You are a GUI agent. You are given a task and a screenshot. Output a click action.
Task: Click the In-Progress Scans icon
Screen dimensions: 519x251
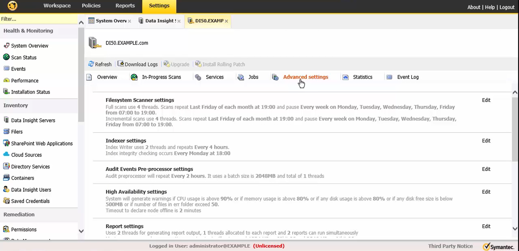tap(134, 77)
